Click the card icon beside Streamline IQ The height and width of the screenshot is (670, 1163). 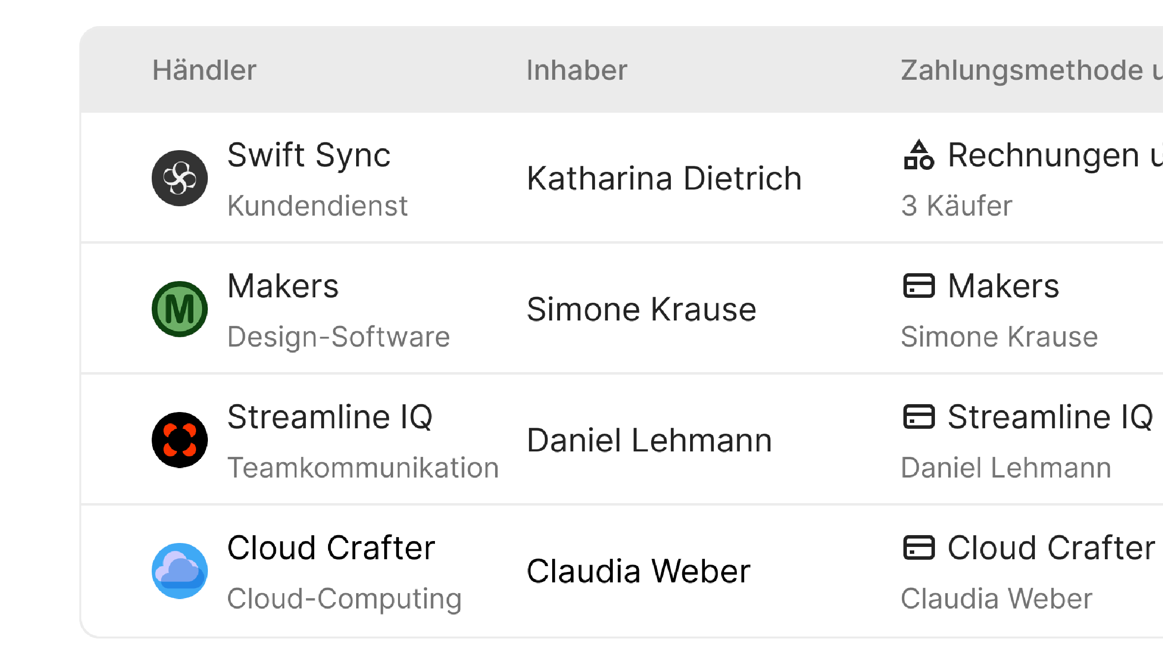click(x=919, y=417)
